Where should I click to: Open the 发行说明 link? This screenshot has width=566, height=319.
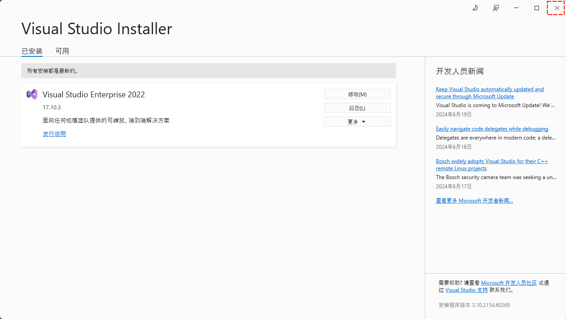(x=54, y=134)
